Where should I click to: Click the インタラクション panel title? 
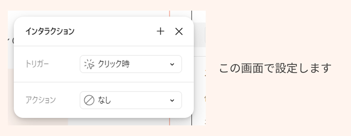click(50, 32)
